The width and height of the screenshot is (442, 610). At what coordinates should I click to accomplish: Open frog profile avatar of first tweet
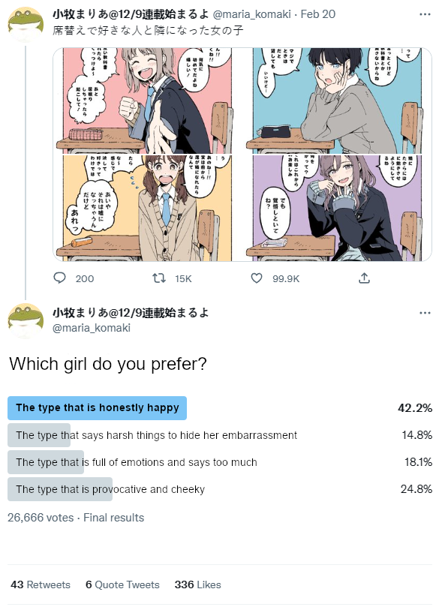[x=26, y=25]
